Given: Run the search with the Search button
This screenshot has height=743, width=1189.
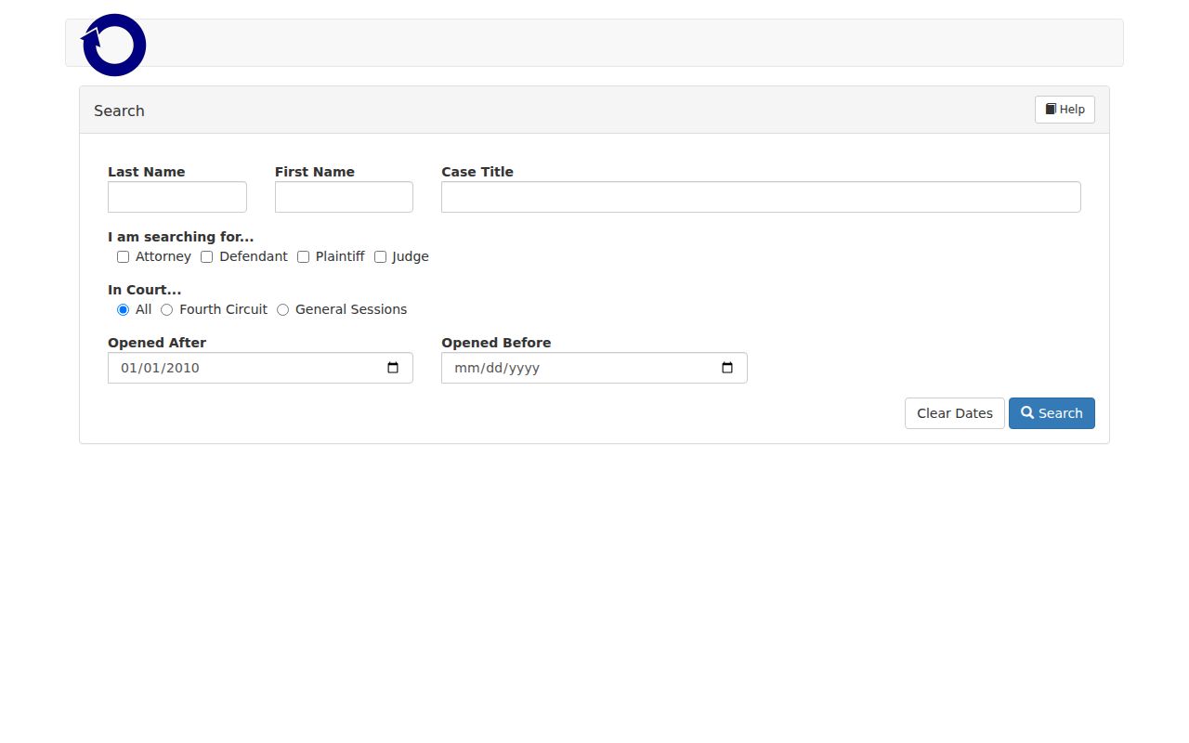Looking at the screenshot, I should (x=1052, y=413).
